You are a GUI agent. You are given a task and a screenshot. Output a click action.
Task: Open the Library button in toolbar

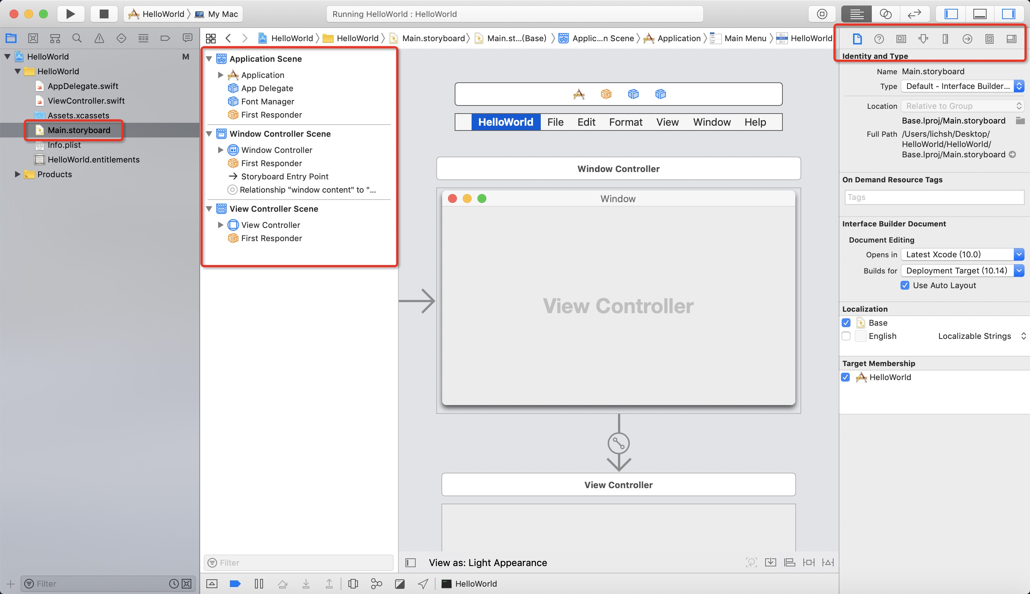[822, 14]
